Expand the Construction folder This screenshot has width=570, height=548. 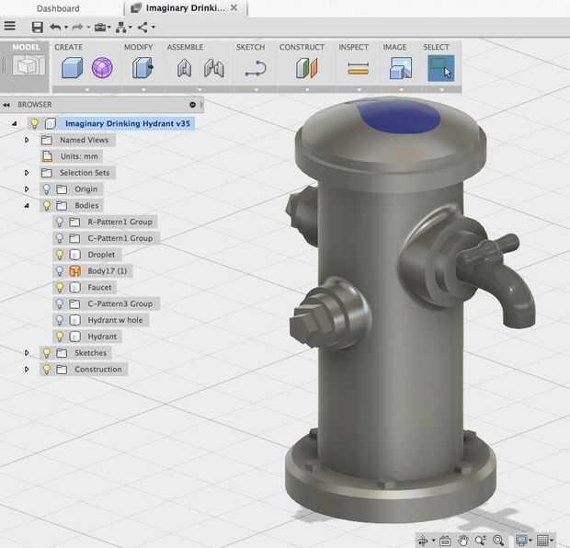[27, 370]
